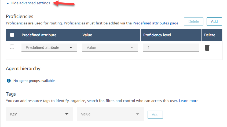Viewport: 227px width, 127px height.
Task: Click the Predefined attribute column header
Action: pos(39,35)
